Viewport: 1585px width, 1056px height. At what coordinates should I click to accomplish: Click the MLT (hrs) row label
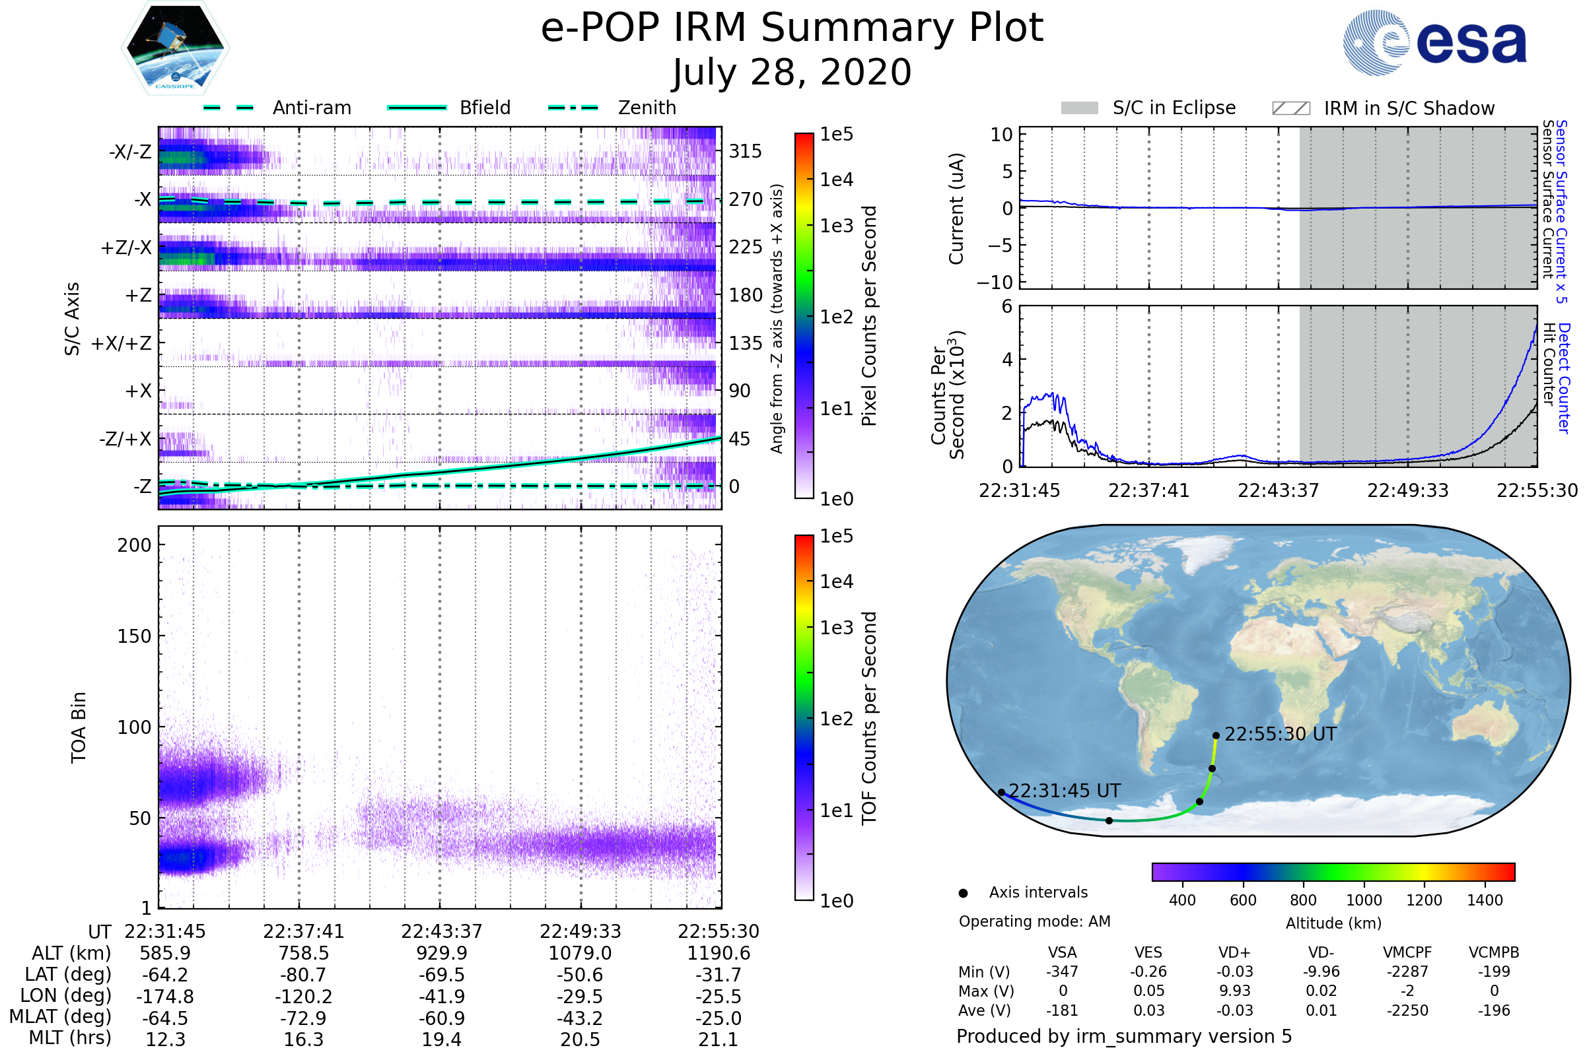69,1038
